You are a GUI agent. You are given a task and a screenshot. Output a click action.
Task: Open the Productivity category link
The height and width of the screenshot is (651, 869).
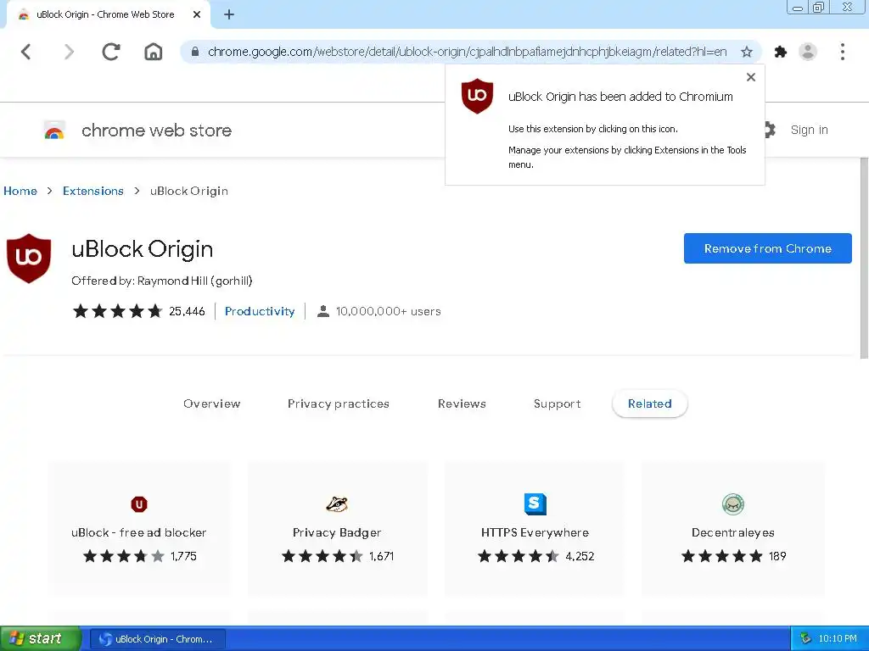pos(260,311)
